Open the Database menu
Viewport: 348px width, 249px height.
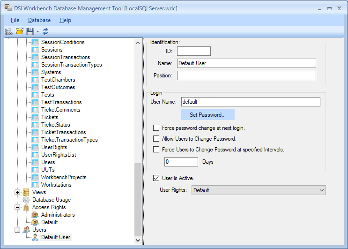click(x=39, y=20)
